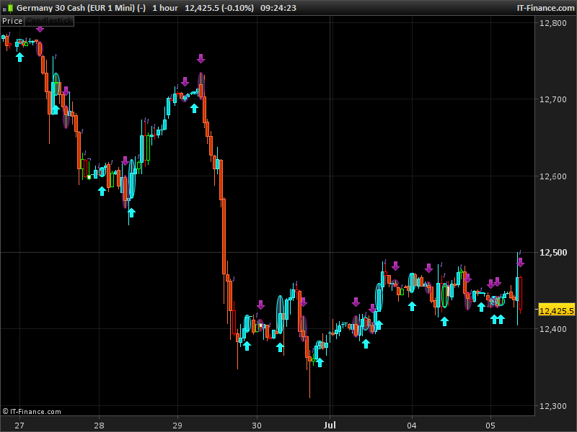
Task: Open the Candlestick style label
Action: (49, 21)
